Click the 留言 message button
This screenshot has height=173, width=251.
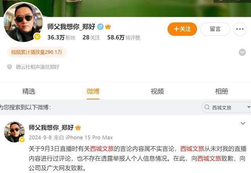click(215, 29)
